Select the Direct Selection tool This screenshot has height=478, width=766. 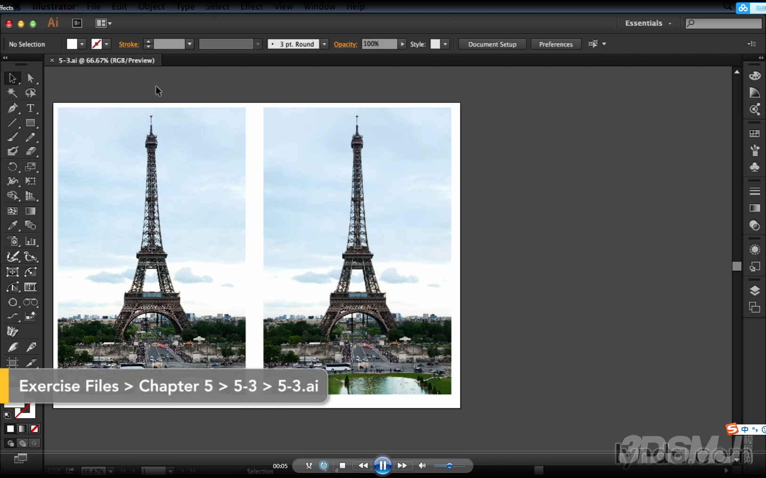click(x=31, y=78)
